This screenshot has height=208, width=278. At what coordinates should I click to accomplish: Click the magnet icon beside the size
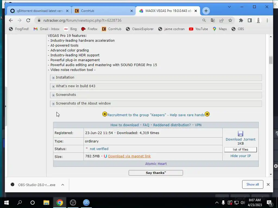click(x=105, y=156)
